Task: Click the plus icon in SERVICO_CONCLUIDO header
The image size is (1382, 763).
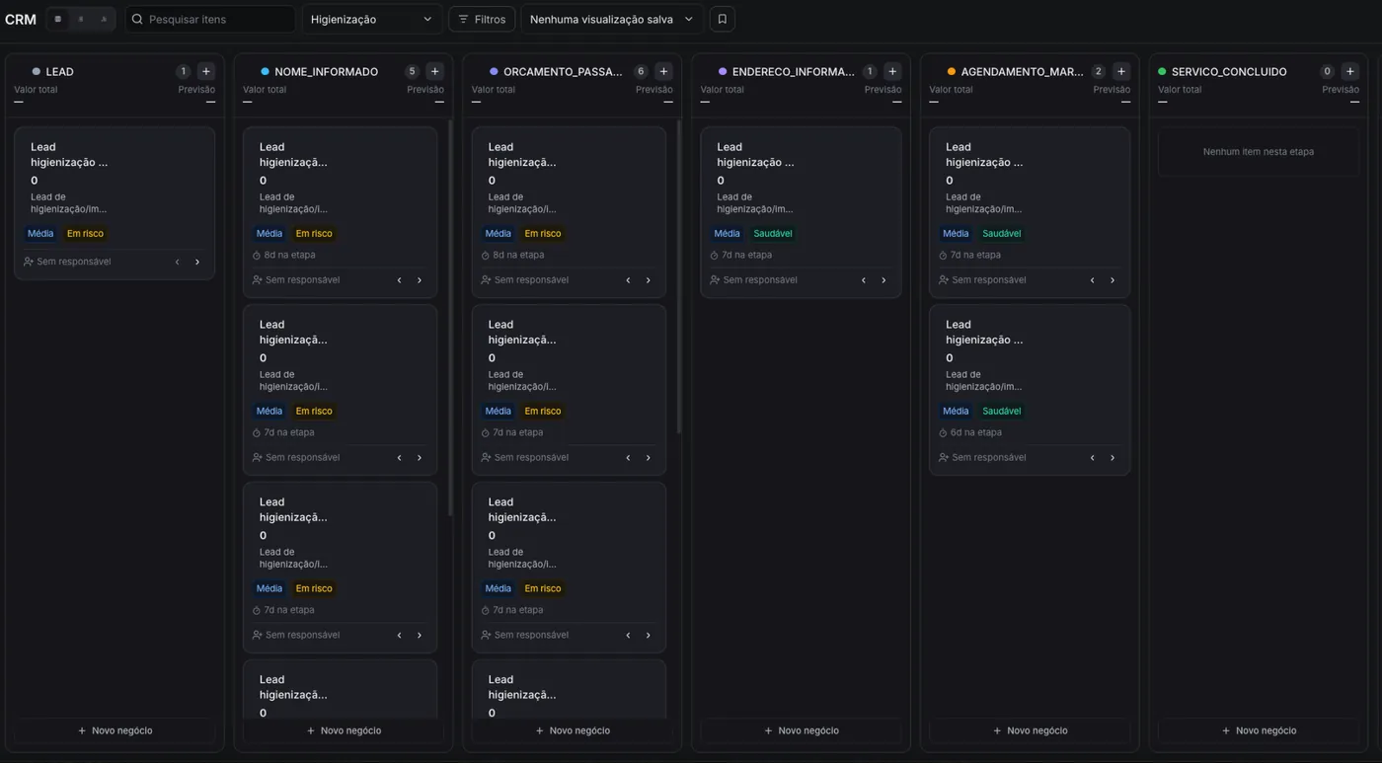Action: click(1349, 71)
